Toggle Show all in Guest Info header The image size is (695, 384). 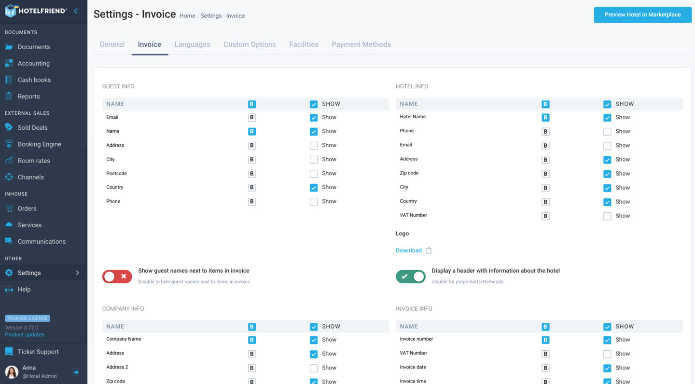pos(314,104)
